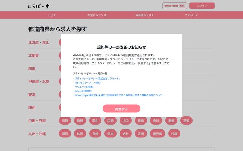Image resolution: width=243 pixels, height=151 pixels.
Task: Click the 甲信越・北陸 region label
Action: click(39, 82)
